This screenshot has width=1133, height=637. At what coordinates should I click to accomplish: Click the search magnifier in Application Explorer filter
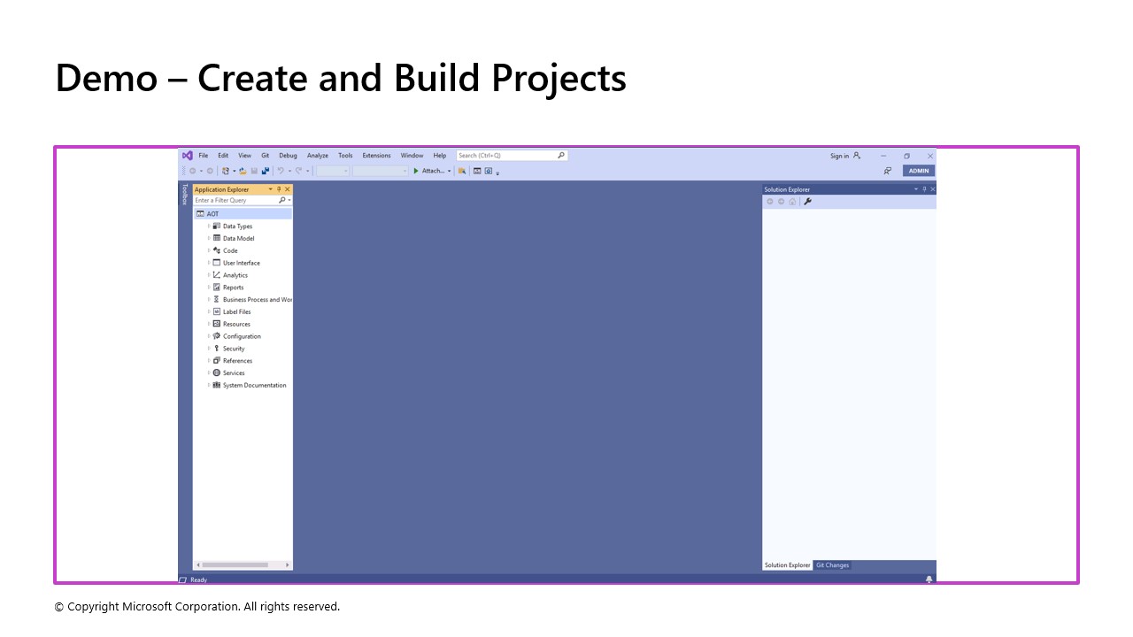pyautogui.click(x=282, y=200)
